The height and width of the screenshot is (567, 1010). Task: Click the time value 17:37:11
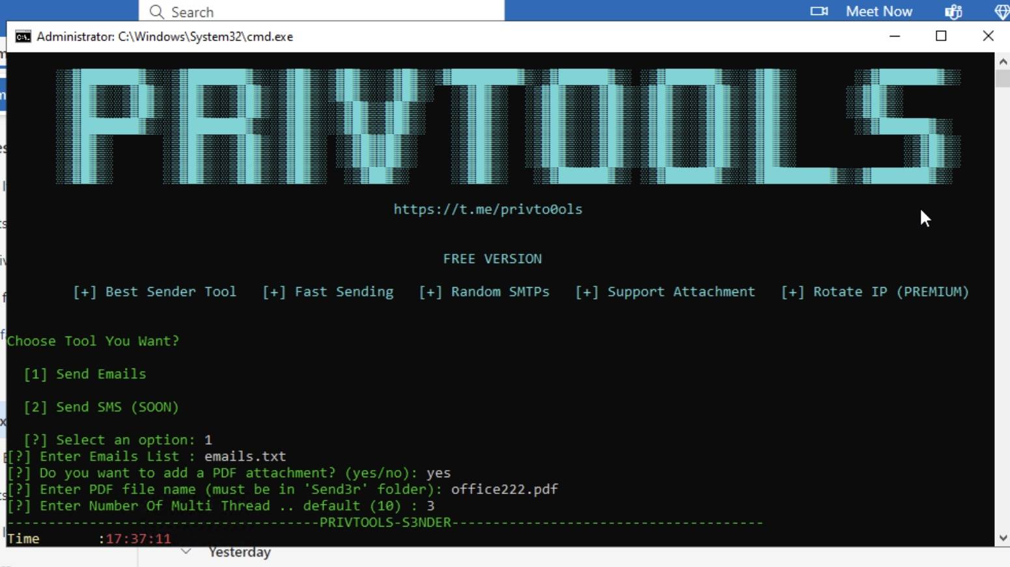[x=138, y=539]
